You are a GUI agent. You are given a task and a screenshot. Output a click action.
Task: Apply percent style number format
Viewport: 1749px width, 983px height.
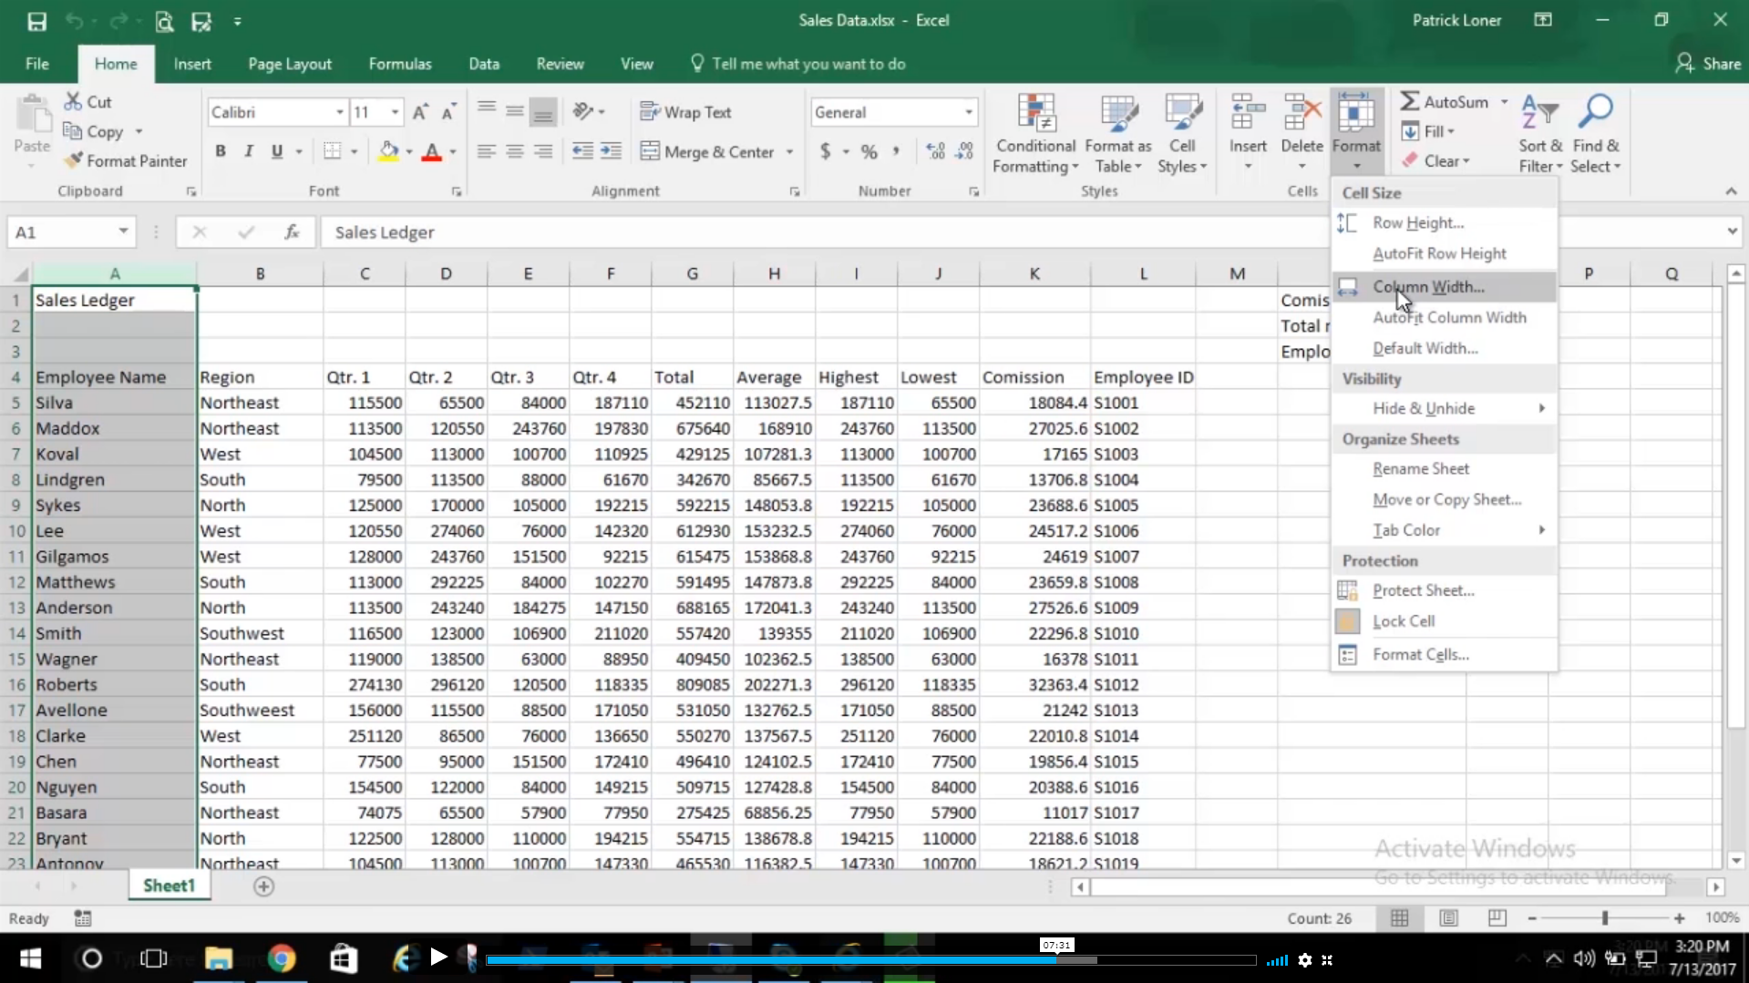point(869,151)
